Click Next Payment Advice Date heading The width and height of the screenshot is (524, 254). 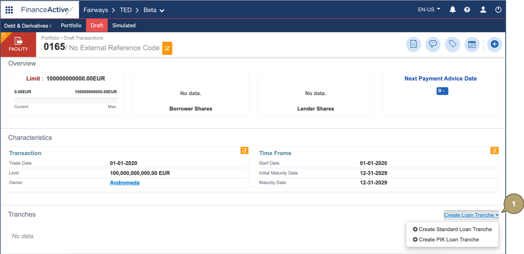(x=441, y=79)
